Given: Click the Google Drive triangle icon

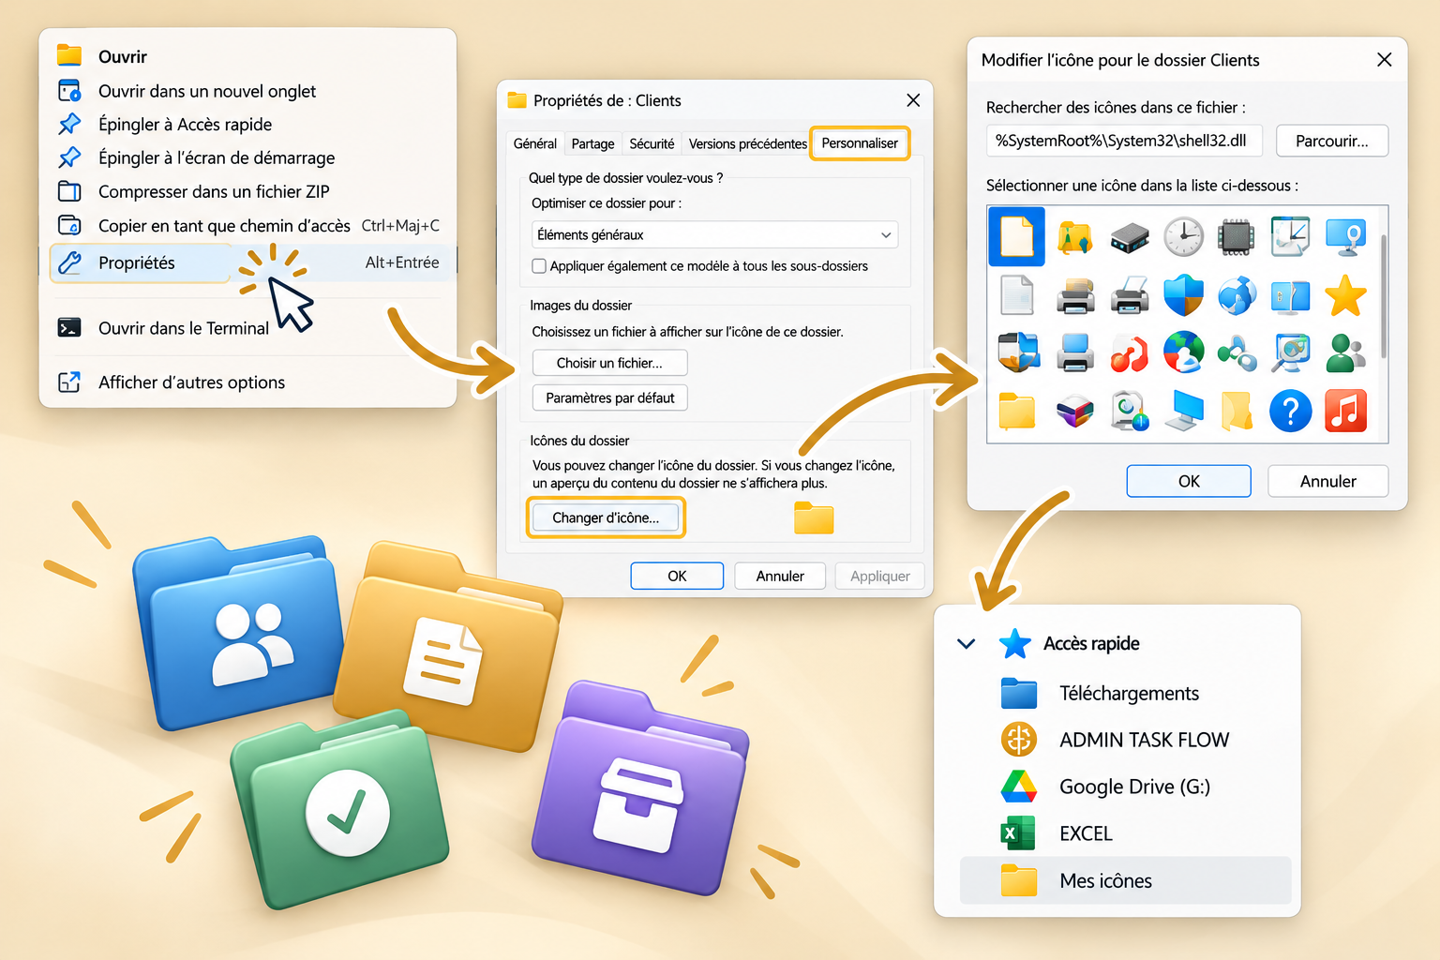Looking at the screenshot, I should click(x=1019, y=786).
